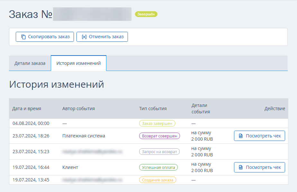Click the copy icon in Скопировать заказ

point(23,37)
